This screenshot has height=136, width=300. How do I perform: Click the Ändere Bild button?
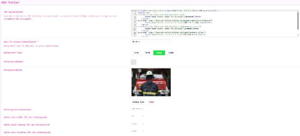pos(138,102)
